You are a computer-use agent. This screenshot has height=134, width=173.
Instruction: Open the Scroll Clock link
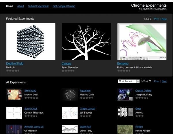tap(31, 109)
